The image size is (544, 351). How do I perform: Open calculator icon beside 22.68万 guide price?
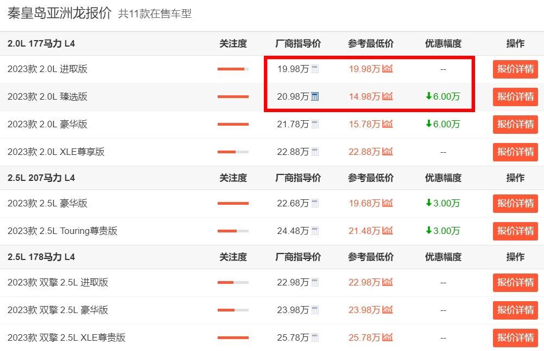click(315, 203)
